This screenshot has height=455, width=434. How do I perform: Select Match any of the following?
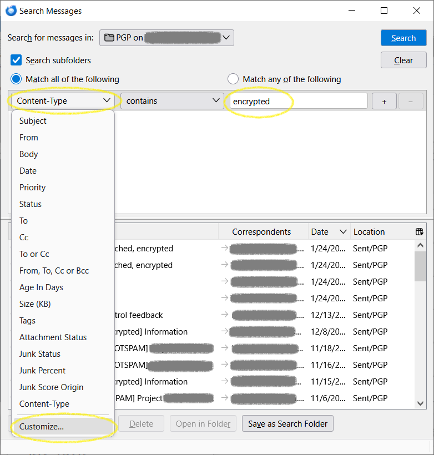[233, 79]
